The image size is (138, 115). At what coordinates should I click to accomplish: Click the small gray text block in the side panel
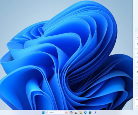[x=137, y=86]
